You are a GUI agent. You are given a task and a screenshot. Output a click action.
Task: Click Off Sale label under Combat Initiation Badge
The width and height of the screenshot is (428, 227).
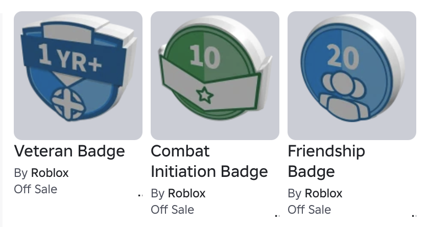coord(173,210)
